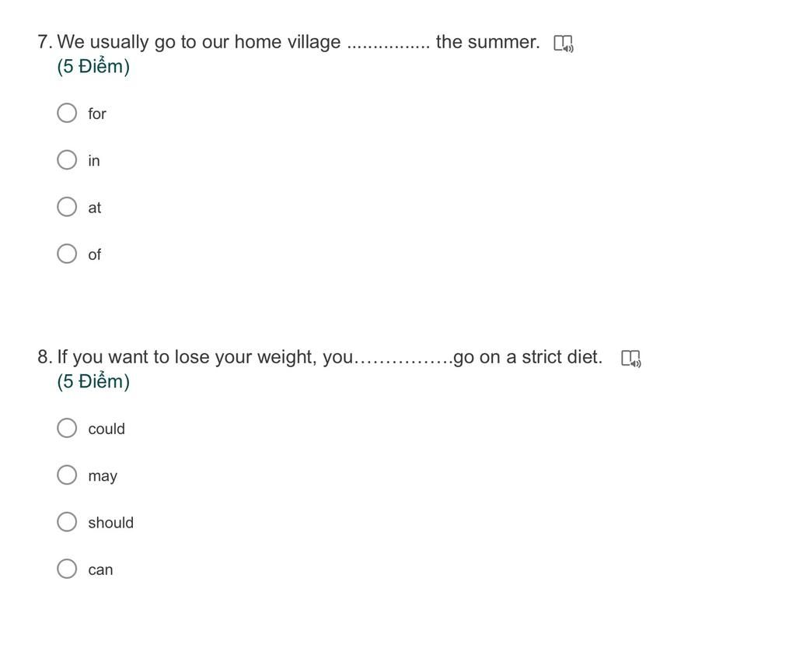Select the 'at' radio button

tap(67, 207)
